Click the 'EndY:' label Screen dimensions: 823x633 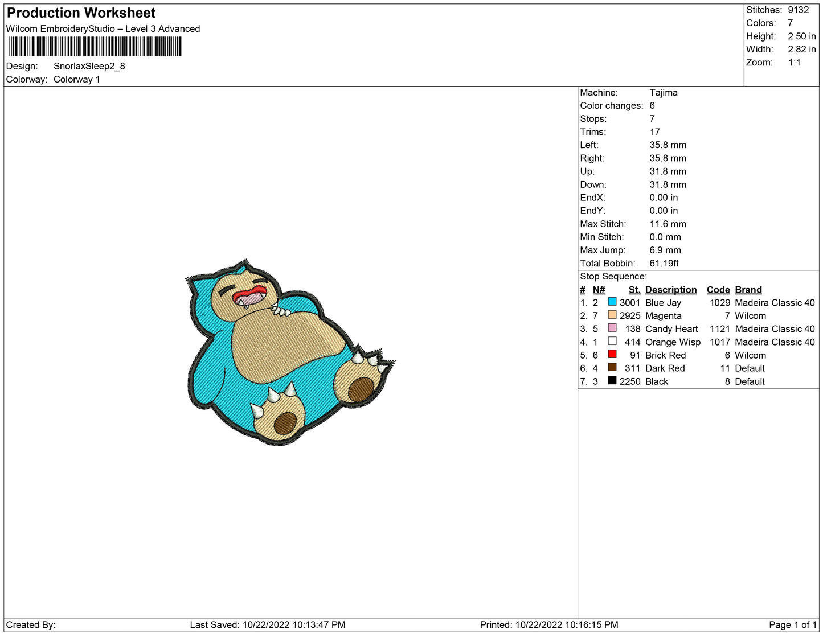coord(593,211)
